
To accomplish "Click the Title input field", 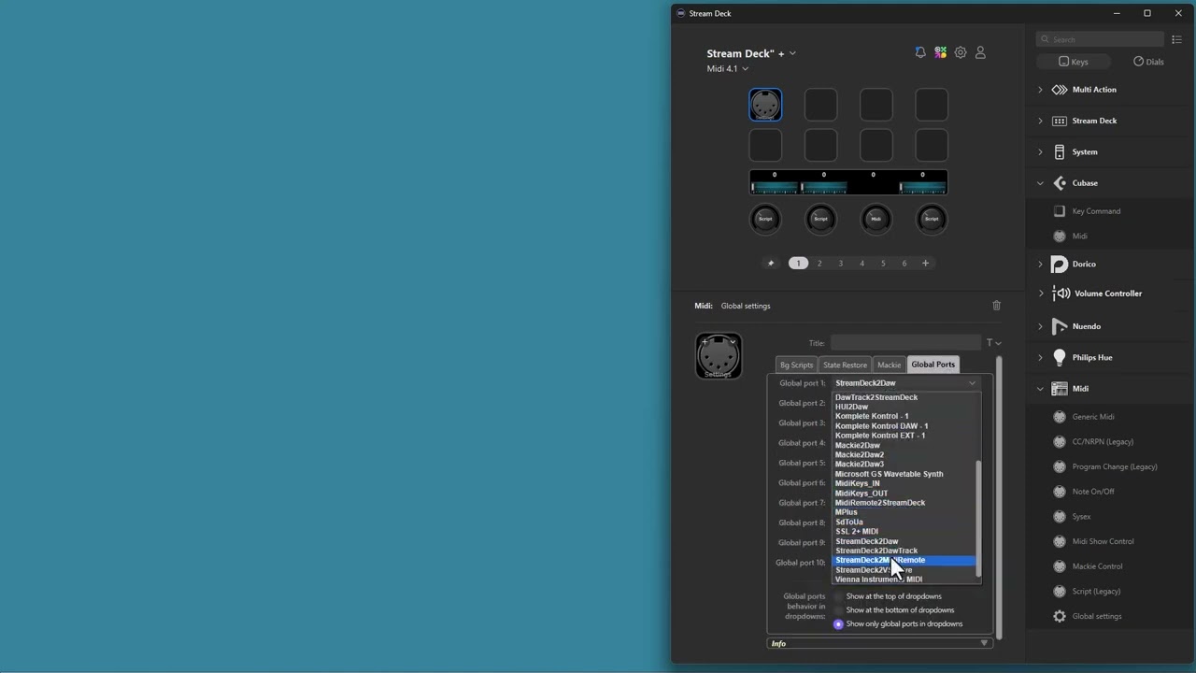I will click(905, 343).
